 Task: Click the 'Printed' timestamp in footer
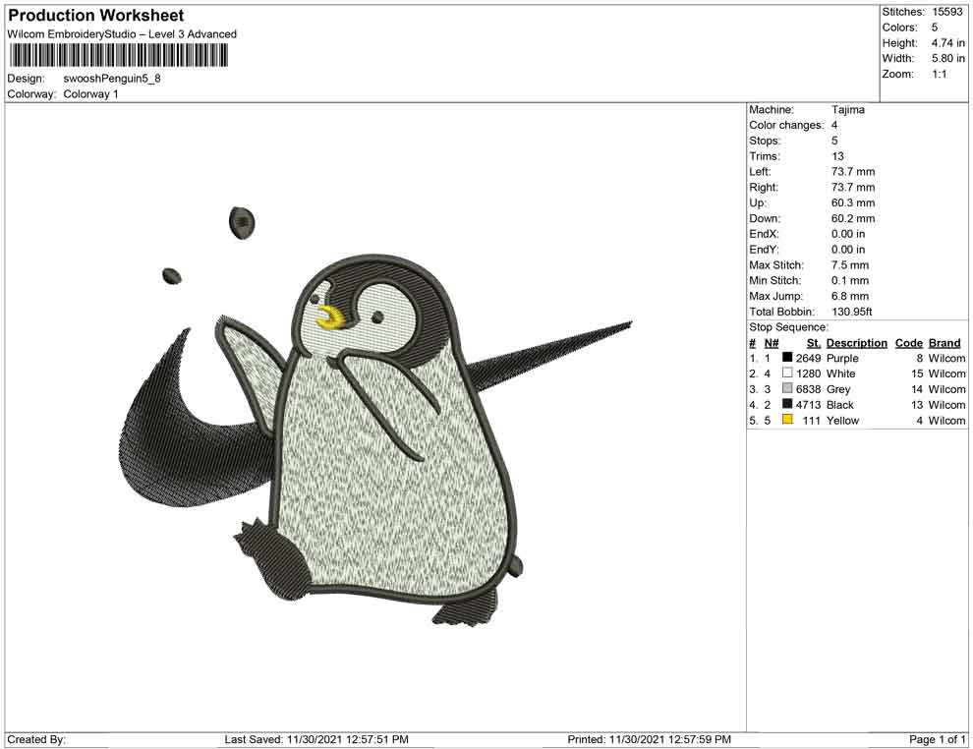click(649, 739)
